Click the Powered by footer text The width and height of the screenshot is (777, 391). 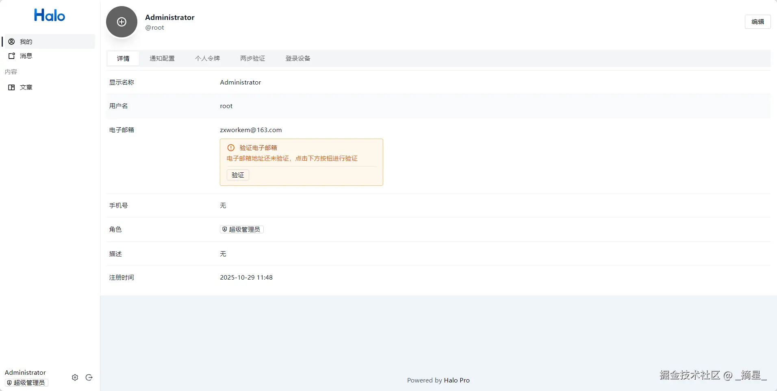click(x=425, y=380)
